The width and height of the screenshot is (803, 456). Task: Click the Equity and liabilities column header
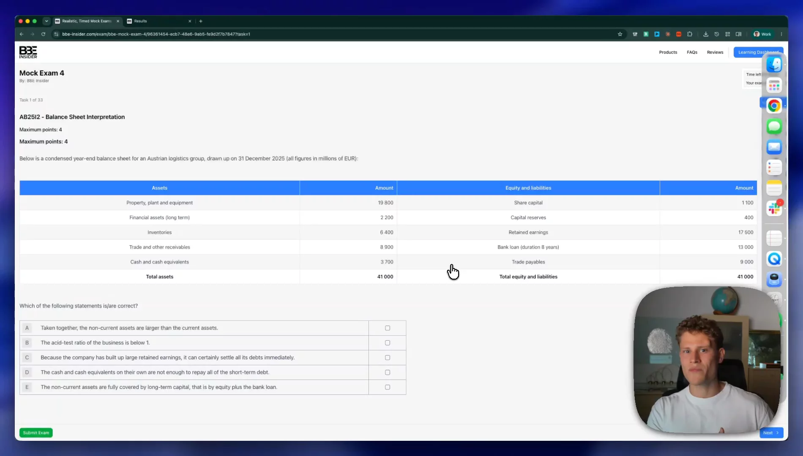coord(528,188)
